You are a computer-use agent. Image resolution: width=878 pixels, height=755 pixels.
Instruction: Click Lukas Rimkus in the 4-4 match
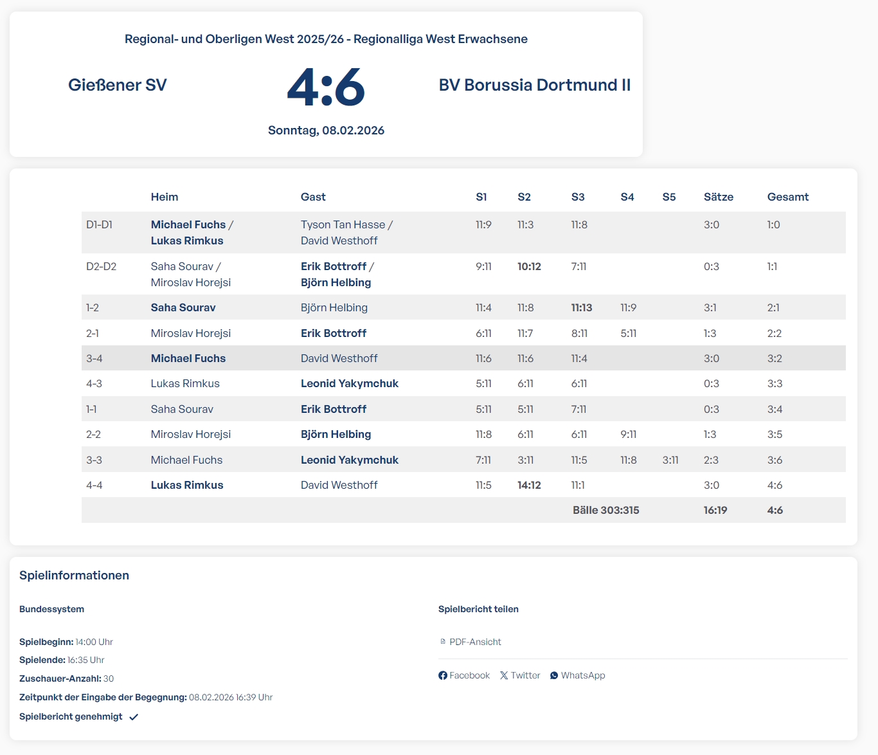click(x=187, y=485)
